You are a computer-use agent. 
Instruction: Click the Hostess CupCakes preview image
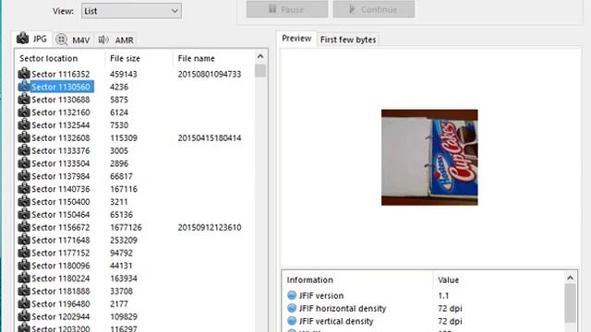point(429,158)
